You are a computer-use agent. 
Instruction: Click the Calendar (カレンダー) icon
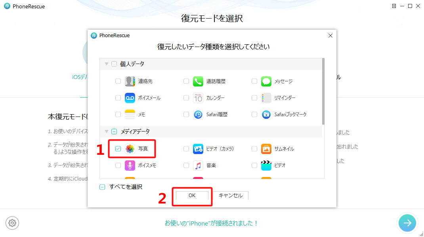[198, 98]
